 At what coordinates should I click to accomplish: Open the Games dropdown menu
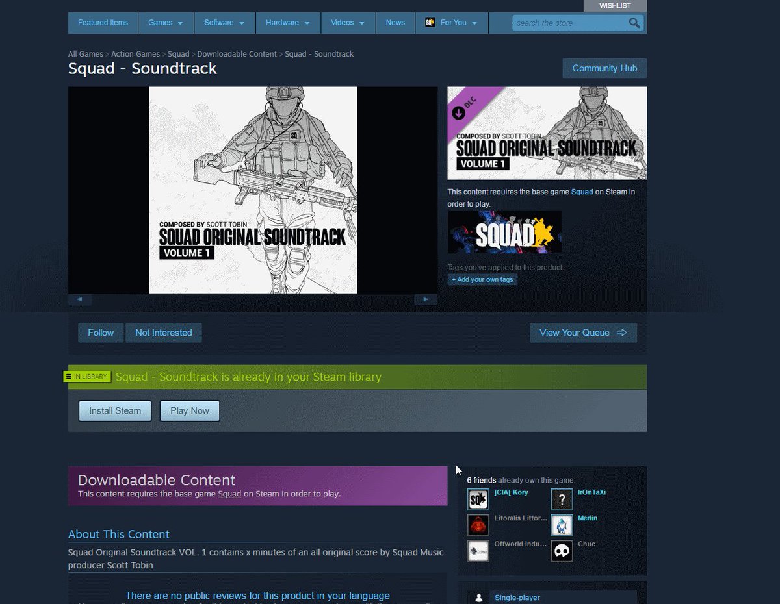(166, 23)
